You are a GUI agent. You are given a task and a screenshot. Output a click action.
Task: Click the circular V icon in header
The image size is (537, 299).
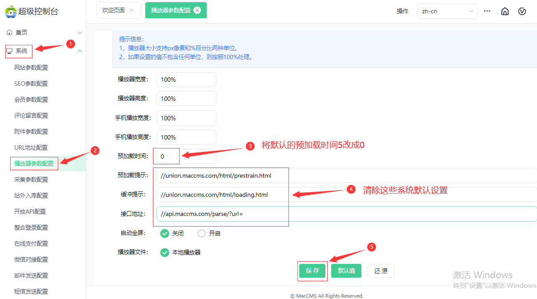click(x=522, y=12)
